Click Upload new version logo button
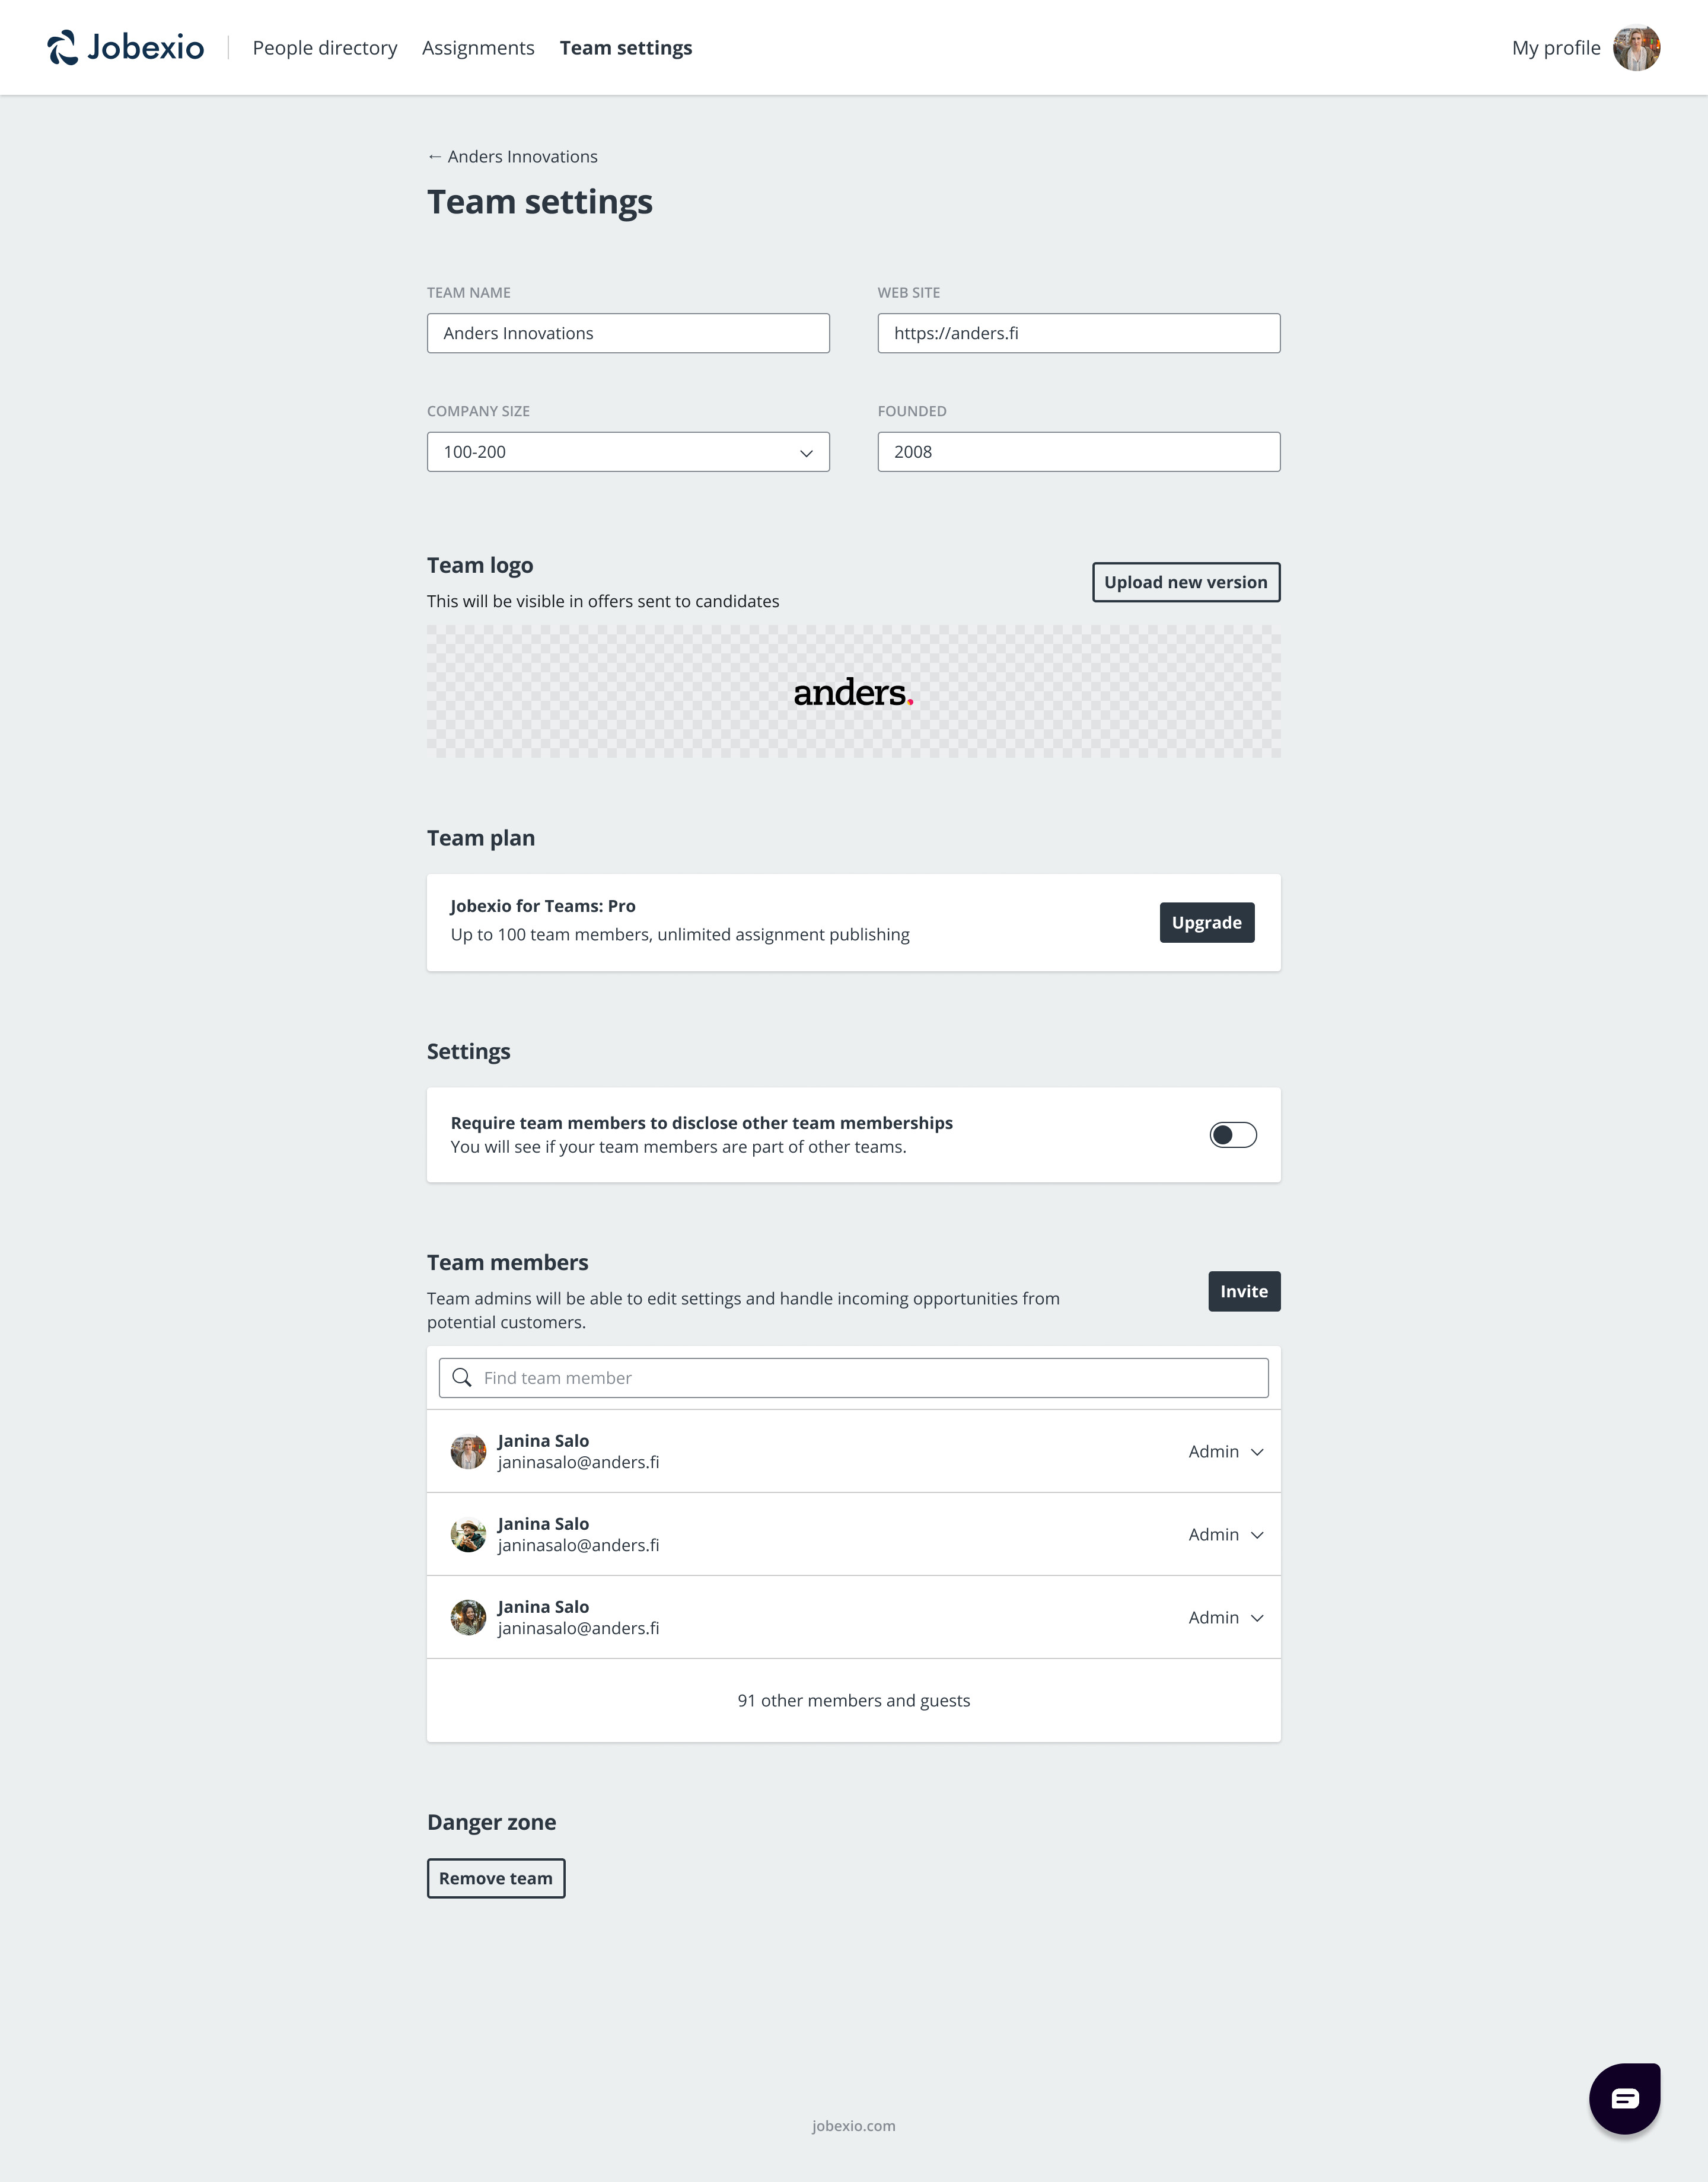Image resolution: width=1708 pixels, height=2182 pixels. click(1186, 581)
